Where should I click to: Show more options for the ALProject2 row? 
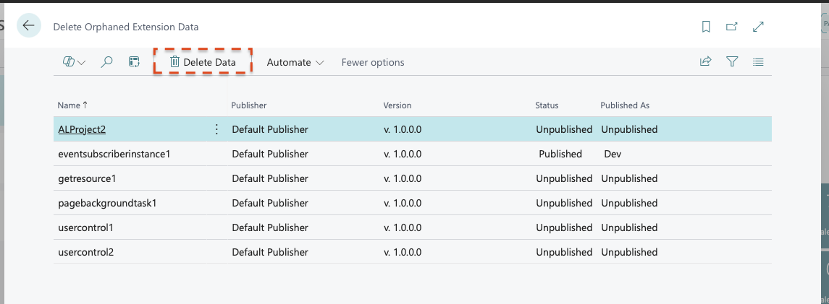coord(216,129)
